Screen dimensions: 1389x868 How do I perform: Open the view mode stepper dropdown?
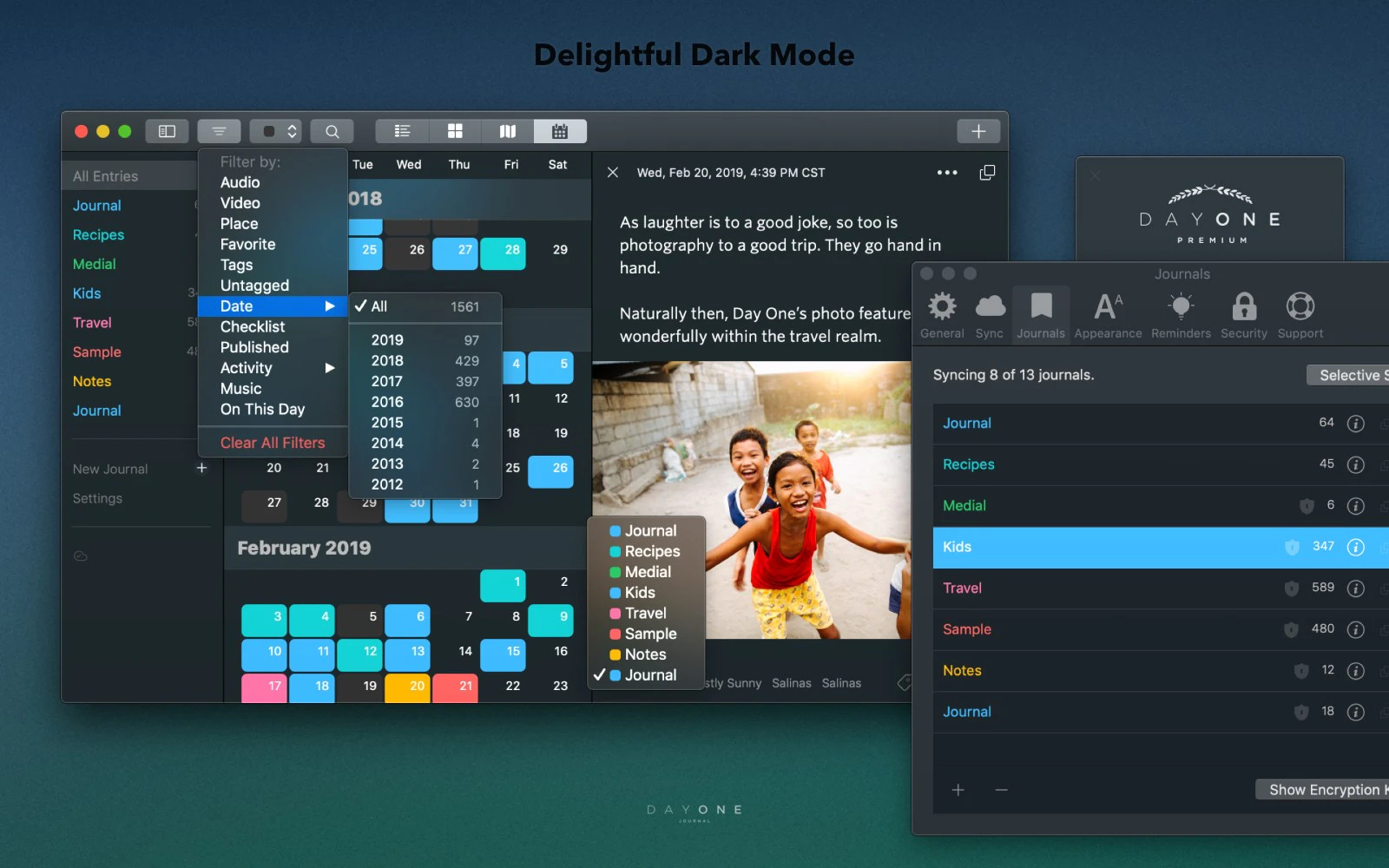[x=275, y=130]
